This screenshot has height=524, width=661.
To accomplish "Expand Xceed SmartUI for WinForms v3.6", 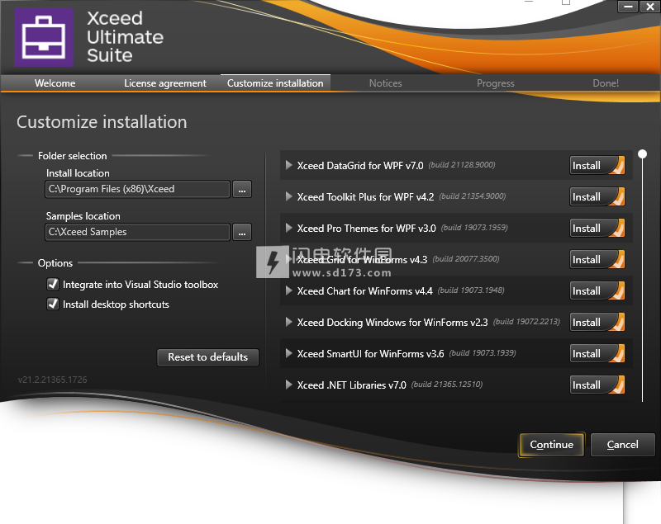I will (288, 353).
